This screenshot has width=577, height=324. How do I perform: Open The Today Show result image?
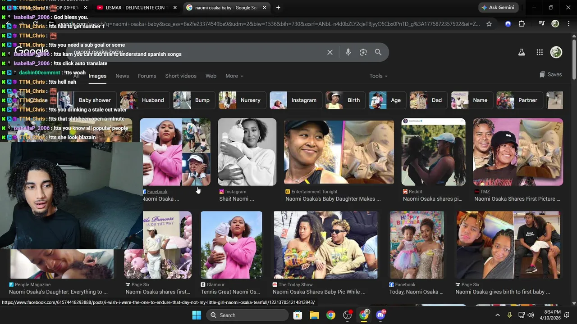coord(326,245)
